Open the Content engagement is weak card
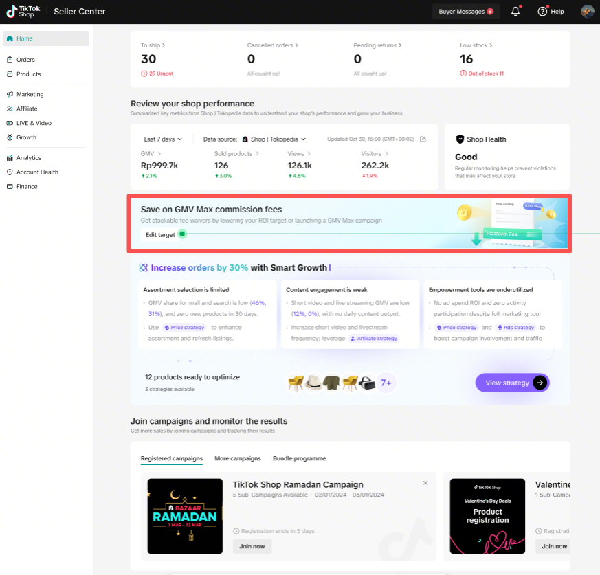 pos(350,315)
